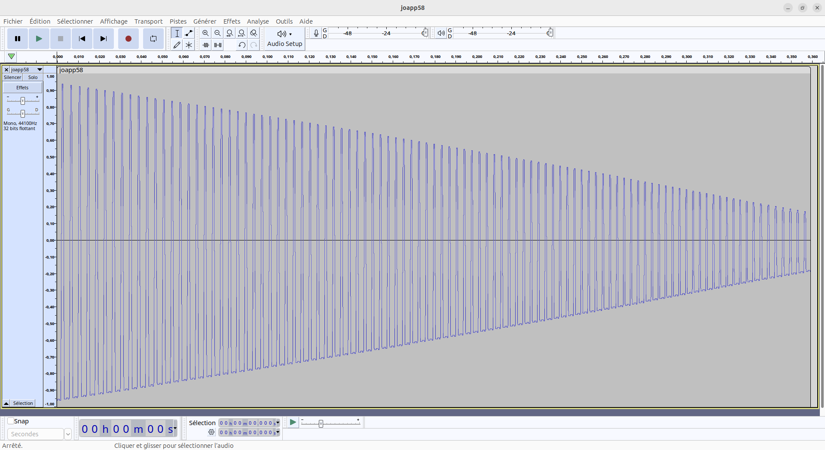825x450 pixels.
Task: Enable the Snap checkbox
Action: (11, 421)
